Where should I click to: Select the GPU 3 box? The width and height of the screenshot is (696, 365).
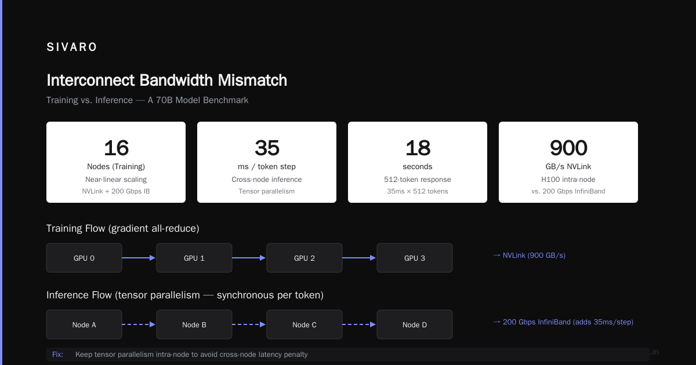click(415, 258)
